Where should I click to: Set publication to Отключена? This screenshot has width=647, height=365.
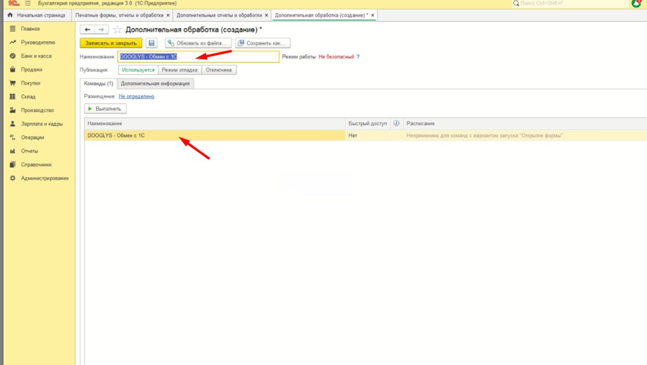coord(218,70)
